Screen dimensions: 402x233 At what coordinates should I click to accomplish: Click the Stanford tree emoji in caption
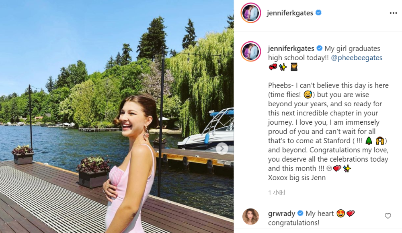369,141
